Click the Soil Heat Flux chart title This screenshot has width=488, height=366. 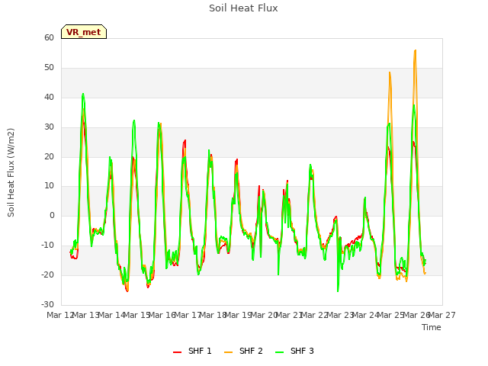(x=243, y=8)
